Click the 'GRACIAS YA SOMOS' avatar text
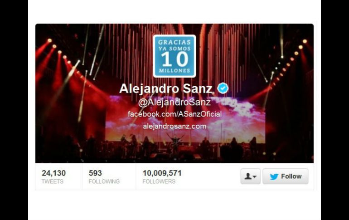This screenshot has width=349, height=220. tap(174, 45)
